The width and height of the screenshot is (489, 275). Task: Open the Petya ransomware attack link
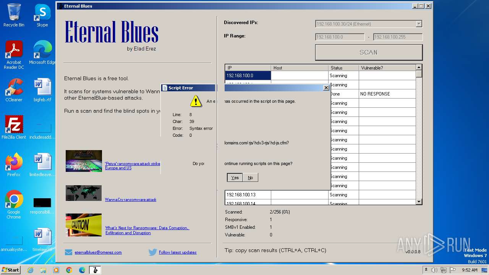click(x=133, y=166)
